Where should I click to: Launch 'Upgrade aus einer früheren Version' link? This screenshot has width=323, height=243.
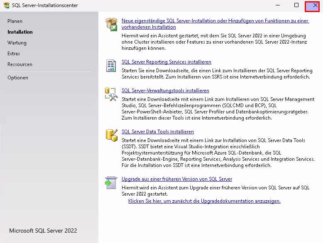176,179
